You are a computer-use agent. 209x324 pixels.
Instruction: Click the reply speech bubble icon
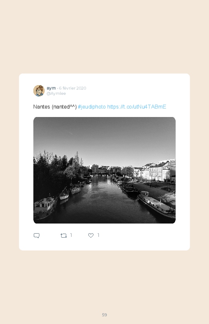pyautogui.click(x=37, y=235)
